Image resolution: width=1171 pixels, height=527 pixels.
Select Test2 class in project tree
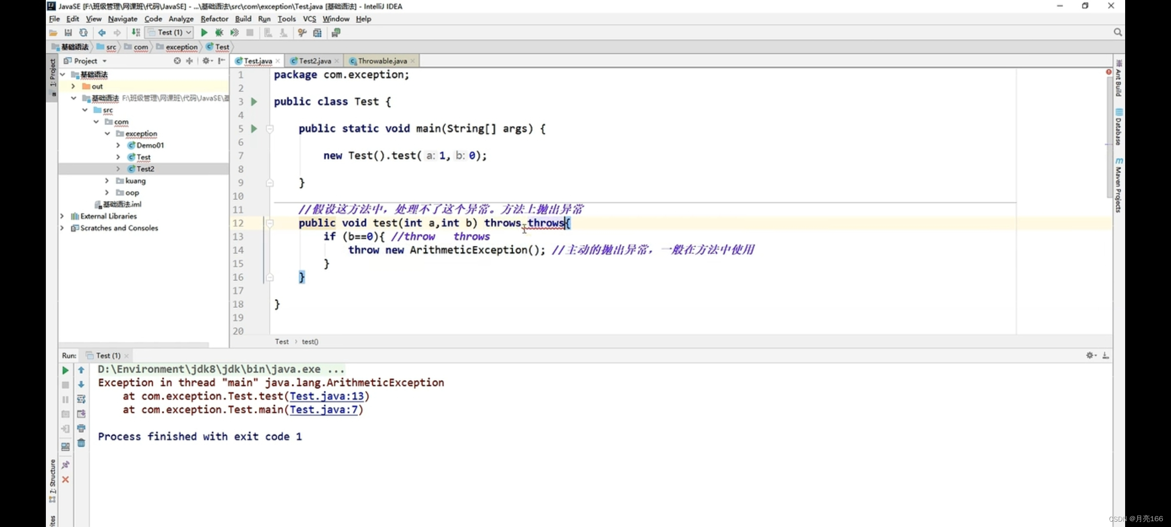(x=145, y=169)
